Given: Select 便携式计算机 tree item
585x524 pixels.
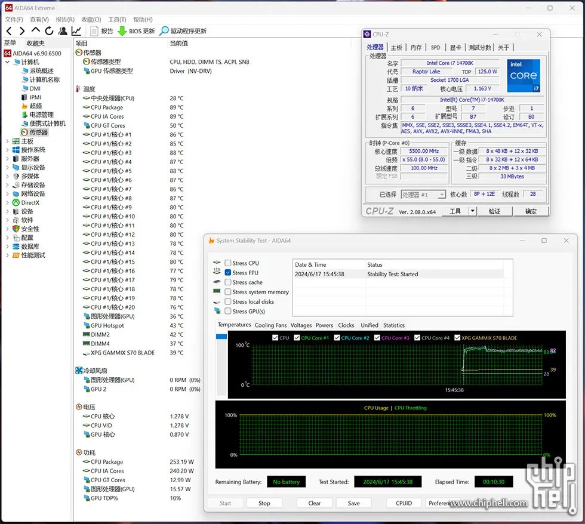Looking at the screenshot, I should coord(47,124).
